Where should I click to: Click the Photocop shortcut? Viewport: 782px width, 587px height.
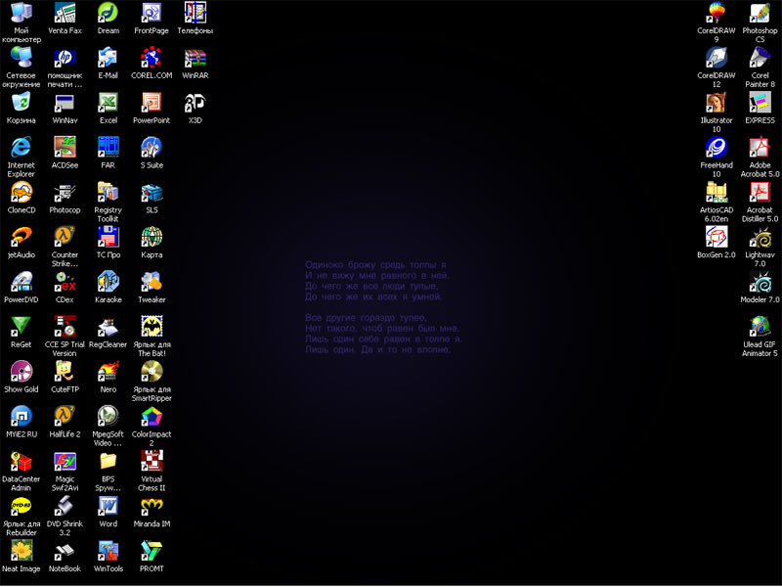(x=65, y=192)
